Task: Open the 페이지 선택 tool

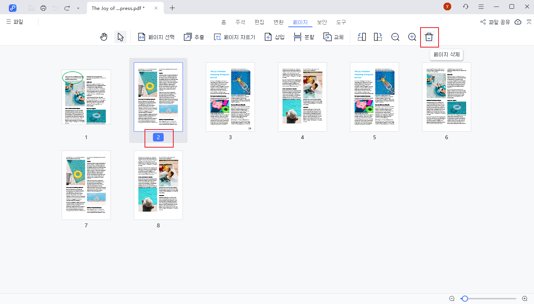Action: tap(156, 37)
